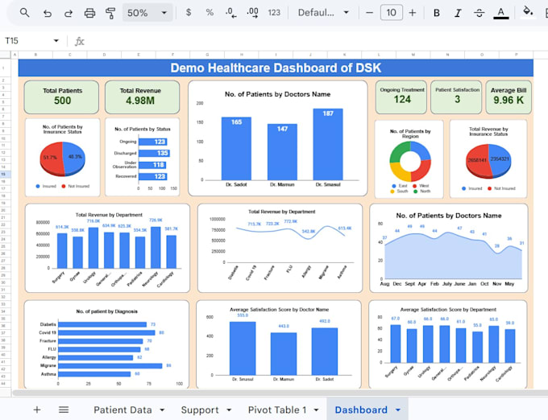Select Average Satisfaction Score by Department chart
This screenshot has height=420, width=548.
[x=448, y=344]
